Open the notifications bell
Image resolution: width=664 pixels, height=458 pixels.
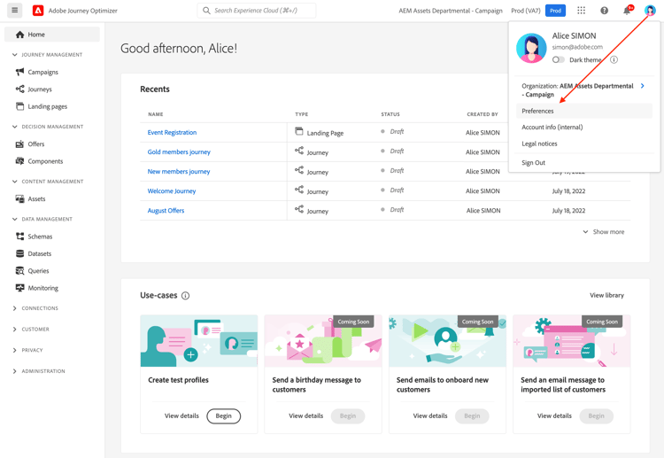(627, 11)
